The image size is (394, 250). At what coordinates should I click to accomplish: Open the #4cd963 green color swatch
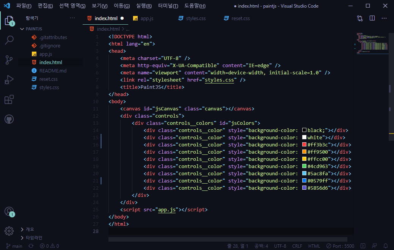[304, 166]
